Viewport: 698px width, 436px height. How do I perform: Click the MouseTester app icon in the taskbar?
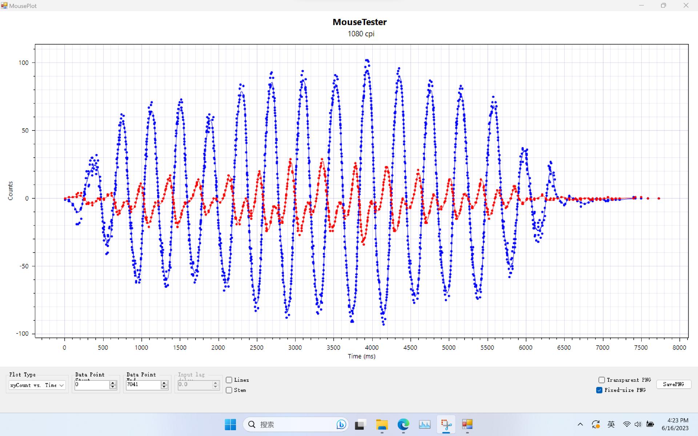point(467,424)
